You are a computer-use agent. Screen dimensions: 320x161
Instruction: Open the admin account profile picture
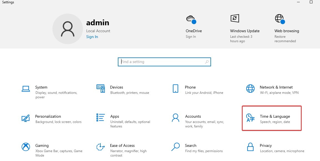pyautogui.click(x=68, y=29)
